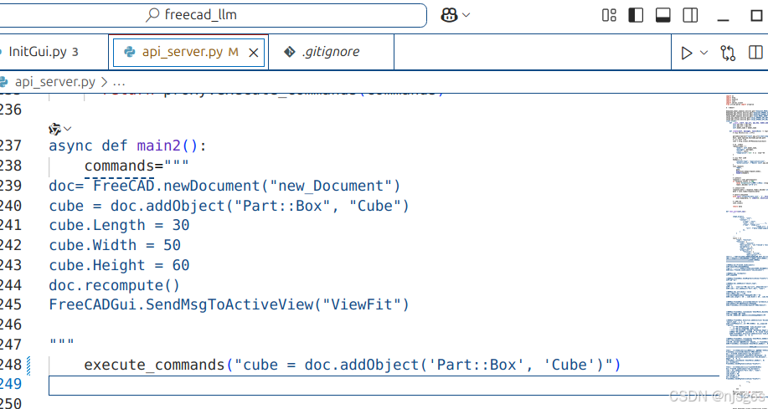Click line number 240 in gutter
This screenshot has height=409, width=768.
coord(11,206)
